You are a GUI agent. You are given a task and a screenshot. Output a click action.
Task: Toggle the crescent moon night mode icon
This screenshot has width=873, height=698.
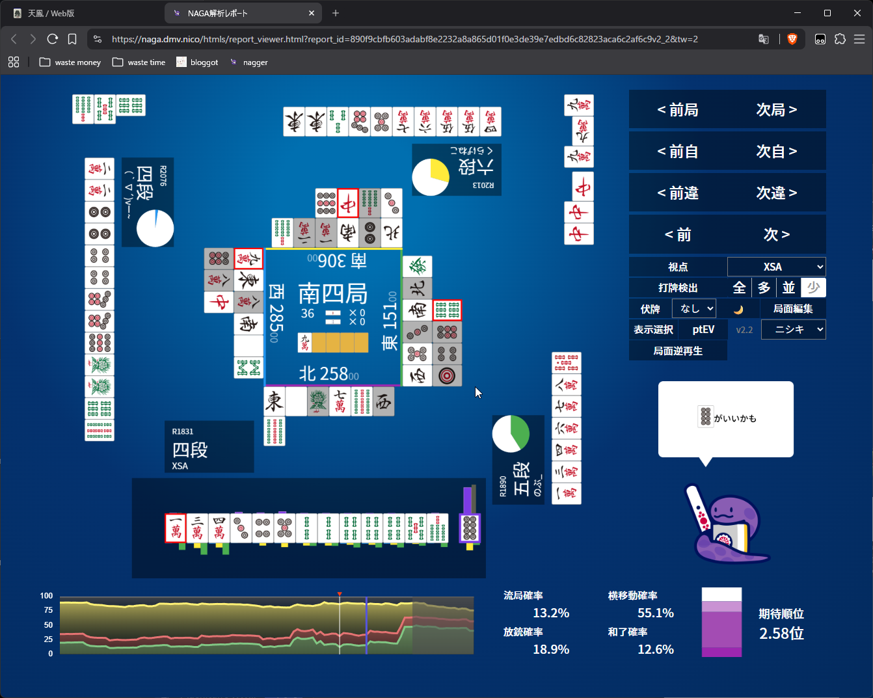[738, 309]
